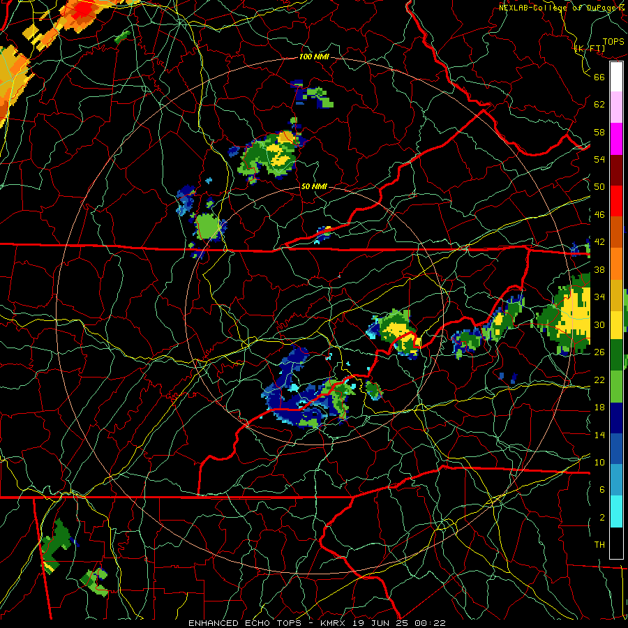628x628 pixels.
Task: Click the light pink legend swatch
Action: click(616, 107)
